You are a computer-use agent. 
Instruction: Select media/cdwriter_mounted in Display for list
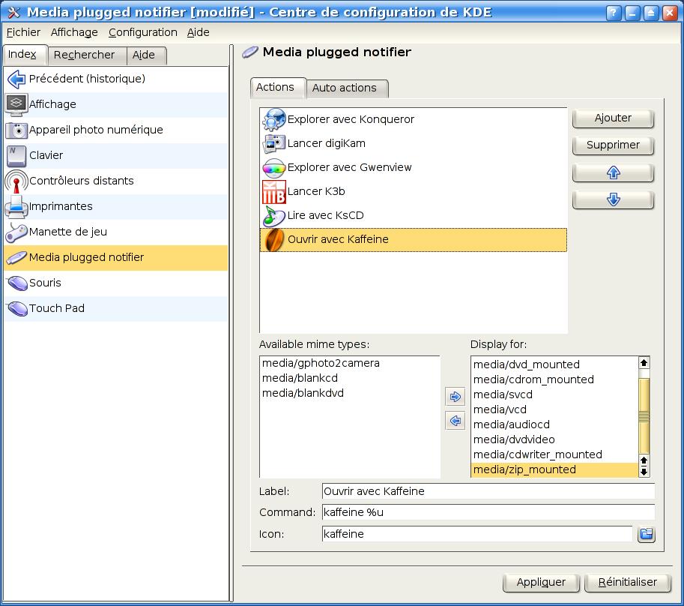[537, 454]
